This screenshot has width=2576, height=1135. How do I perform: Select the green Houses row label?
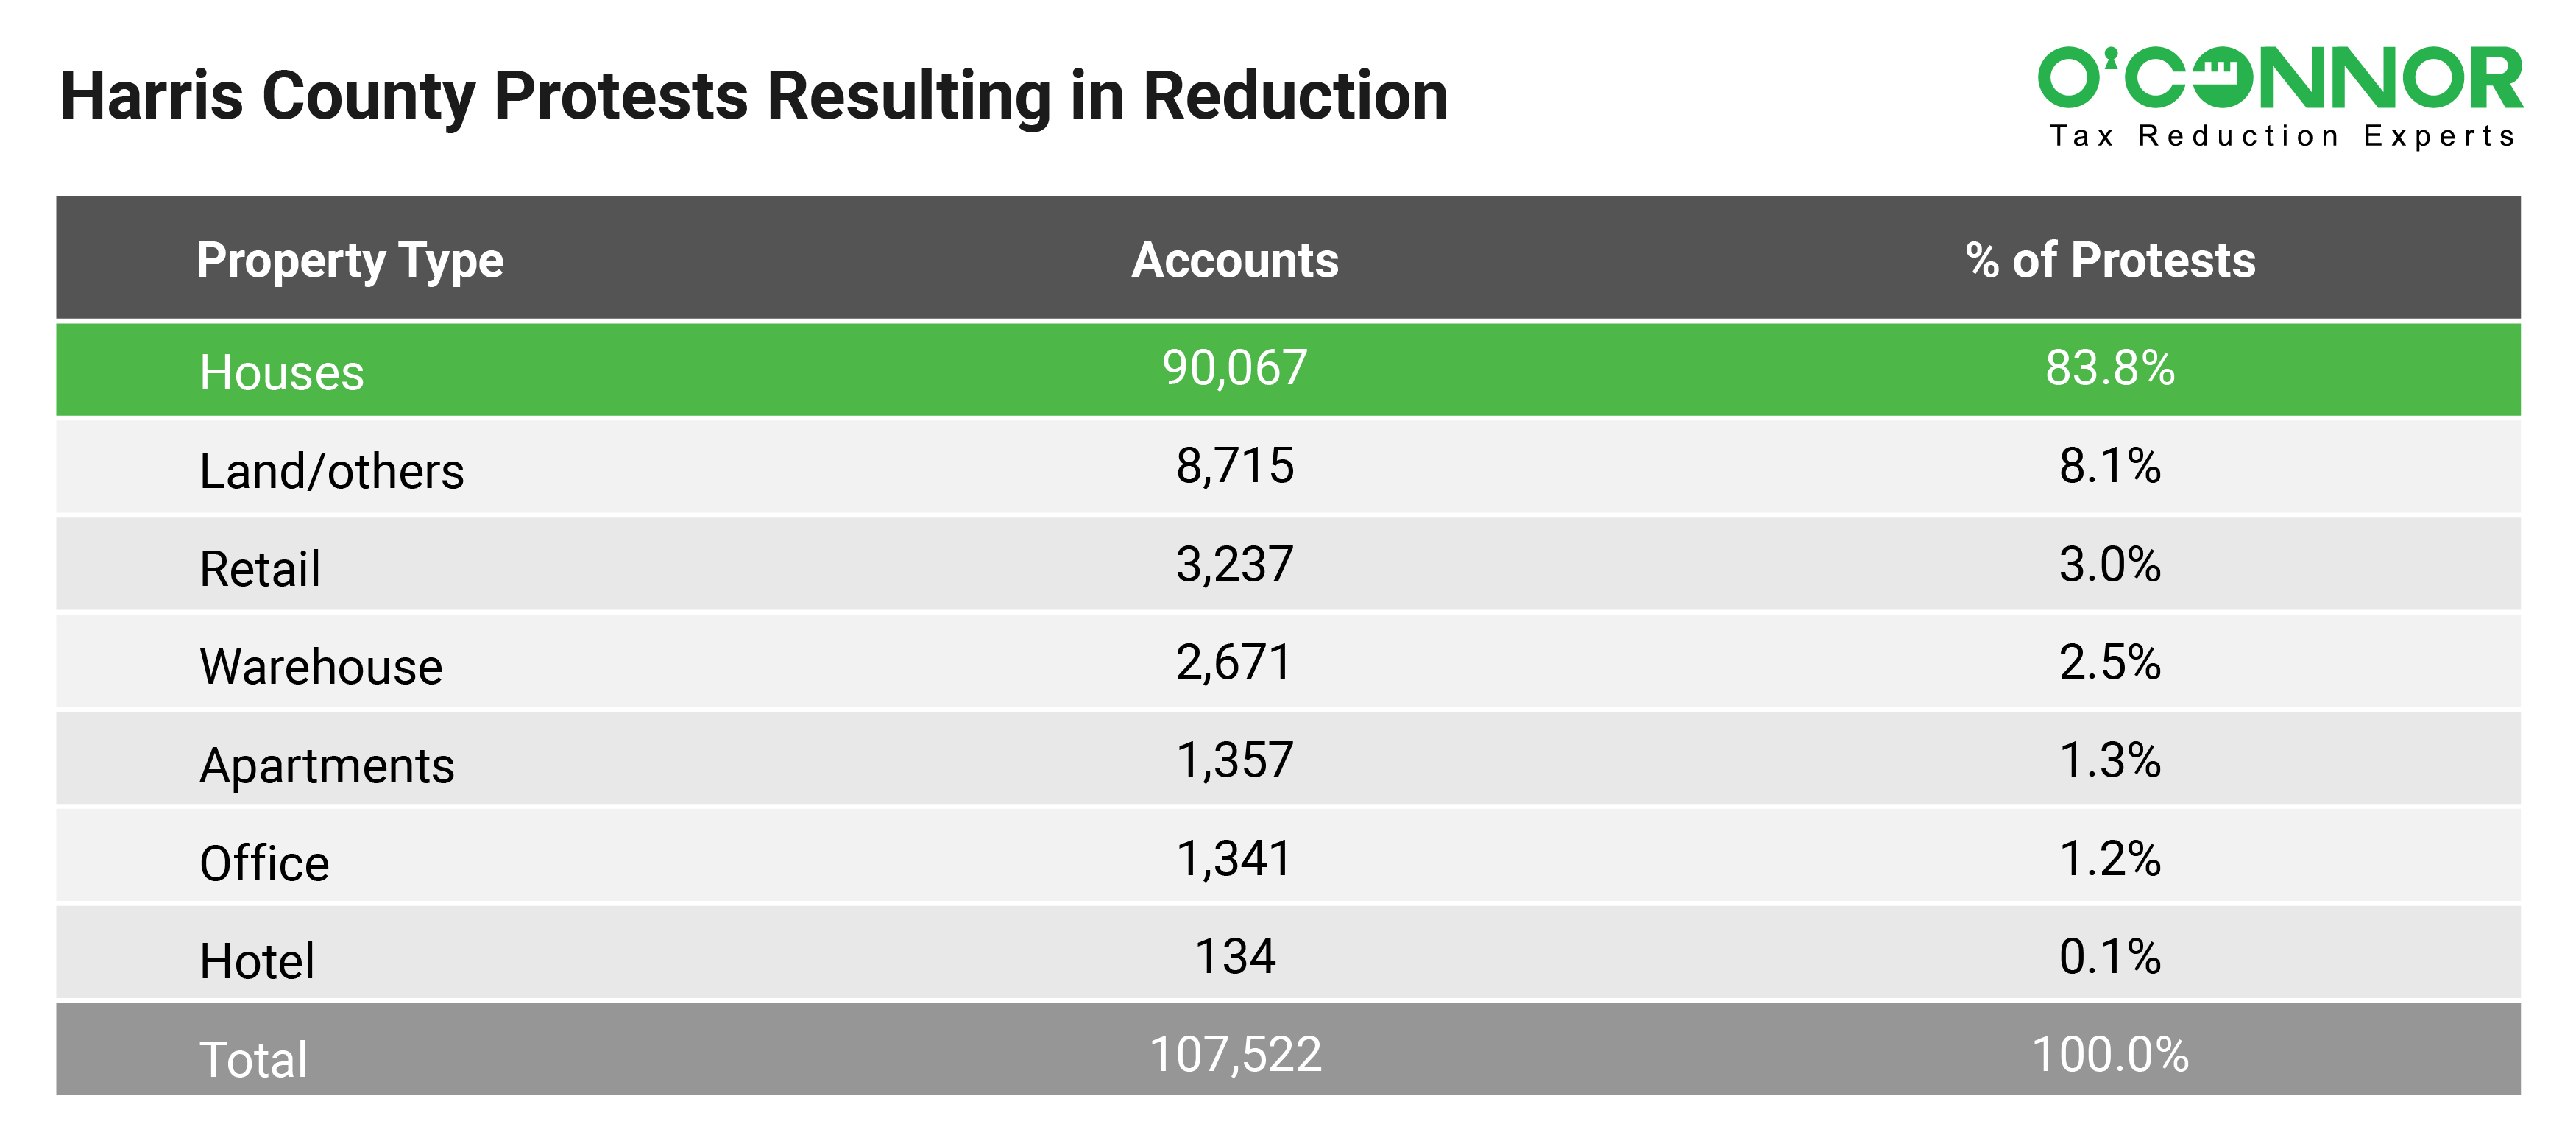point(281,372)
